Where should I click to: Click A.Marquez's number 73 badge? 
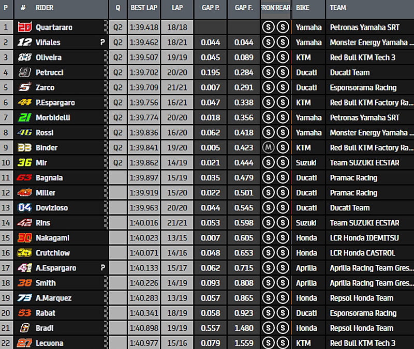coord(25,298)
